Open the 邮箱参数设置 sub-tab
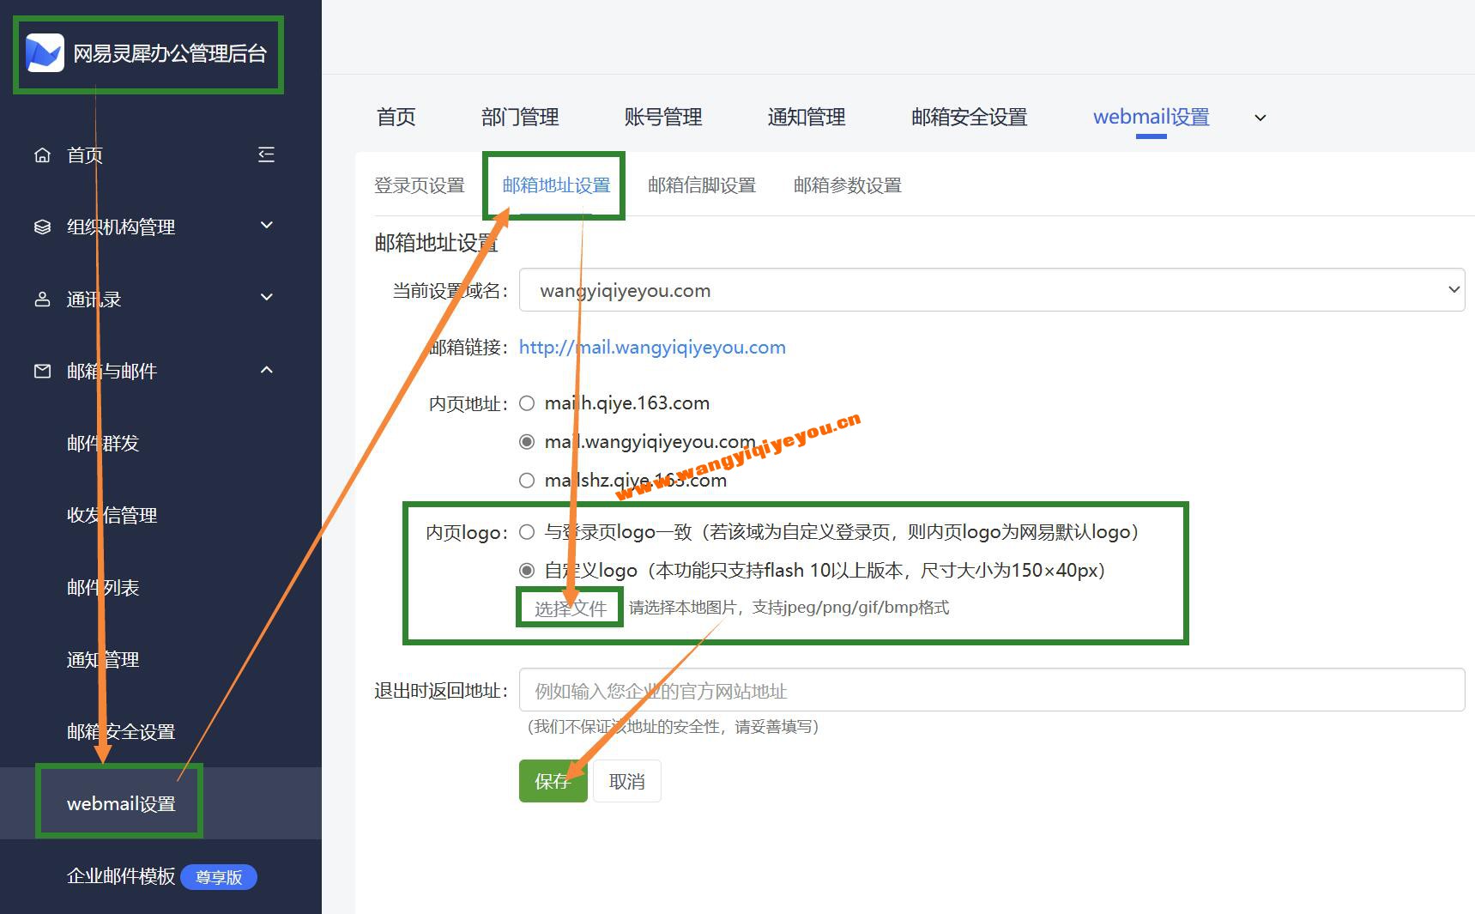 tap(848, 185)
